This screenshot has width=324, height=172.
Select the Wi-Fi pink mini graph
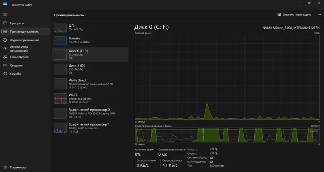point(60,98)
